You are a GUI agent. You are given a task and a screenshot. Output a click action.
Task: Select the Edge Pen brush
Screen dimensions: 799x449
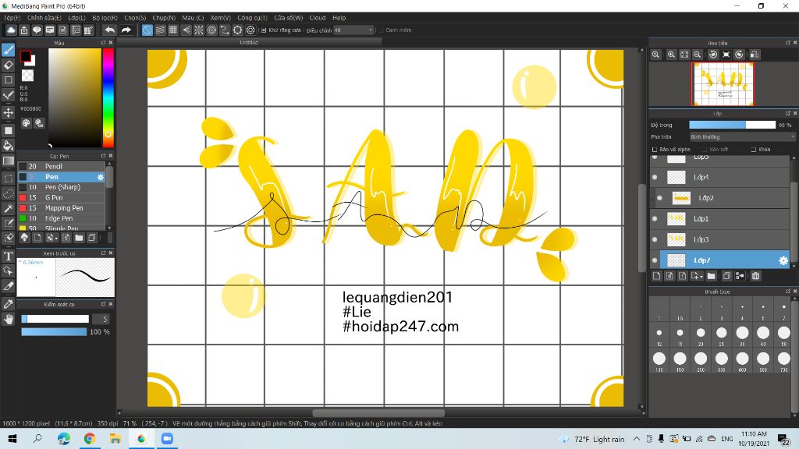62,218
